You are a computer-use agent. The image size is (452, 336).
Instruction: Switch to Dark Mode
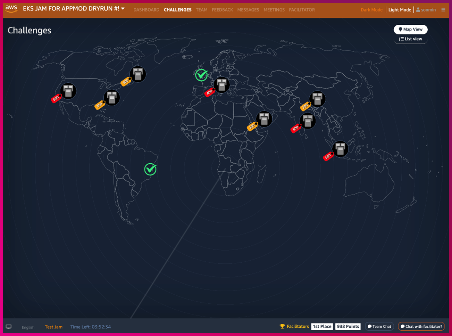[371, 10]
